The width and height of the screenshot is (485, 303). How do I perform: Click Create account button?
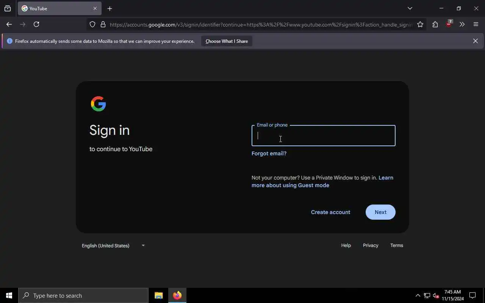click(x=330, y=212)
